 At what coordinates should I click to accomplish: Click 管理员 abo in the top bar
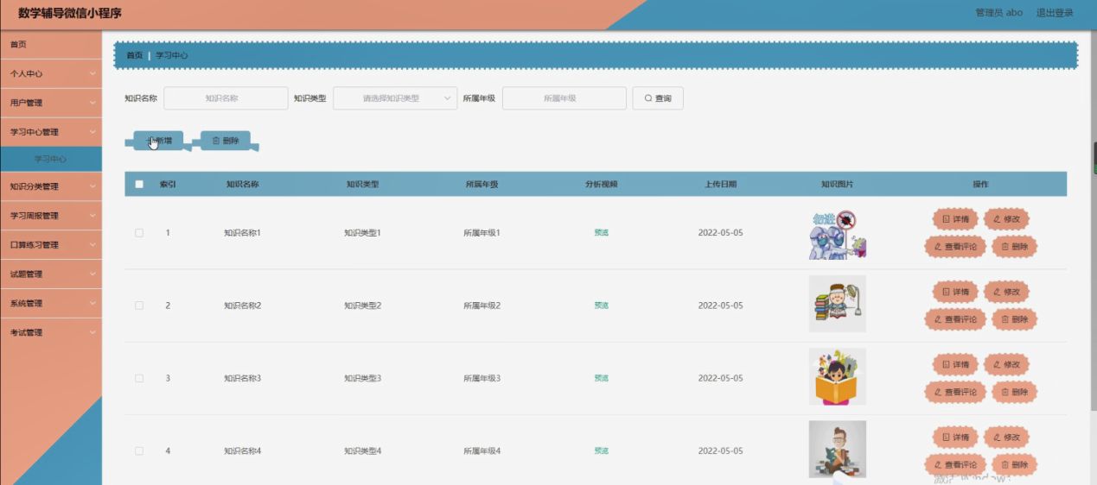point(999,13)
